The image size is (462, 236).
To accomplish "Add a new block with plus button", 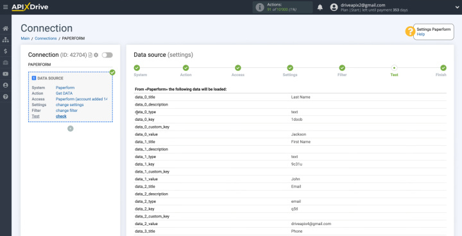I will 70,129.
